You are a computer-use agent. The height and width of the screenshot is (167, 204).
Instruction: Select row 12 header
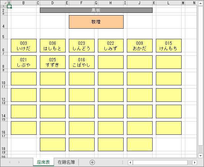tap(4, 95)
